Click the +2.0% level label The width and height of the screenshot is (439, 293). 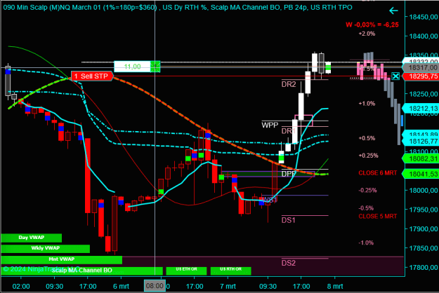tap(367, 34)
